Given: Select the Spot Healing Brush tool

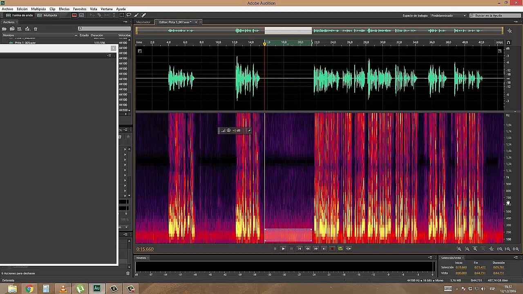Looking at the screenshot, I should click(x=143, y=16).
